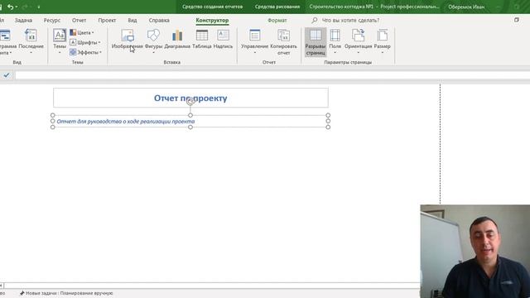Open the Фигуры shapes gallery

pos(153,41)
